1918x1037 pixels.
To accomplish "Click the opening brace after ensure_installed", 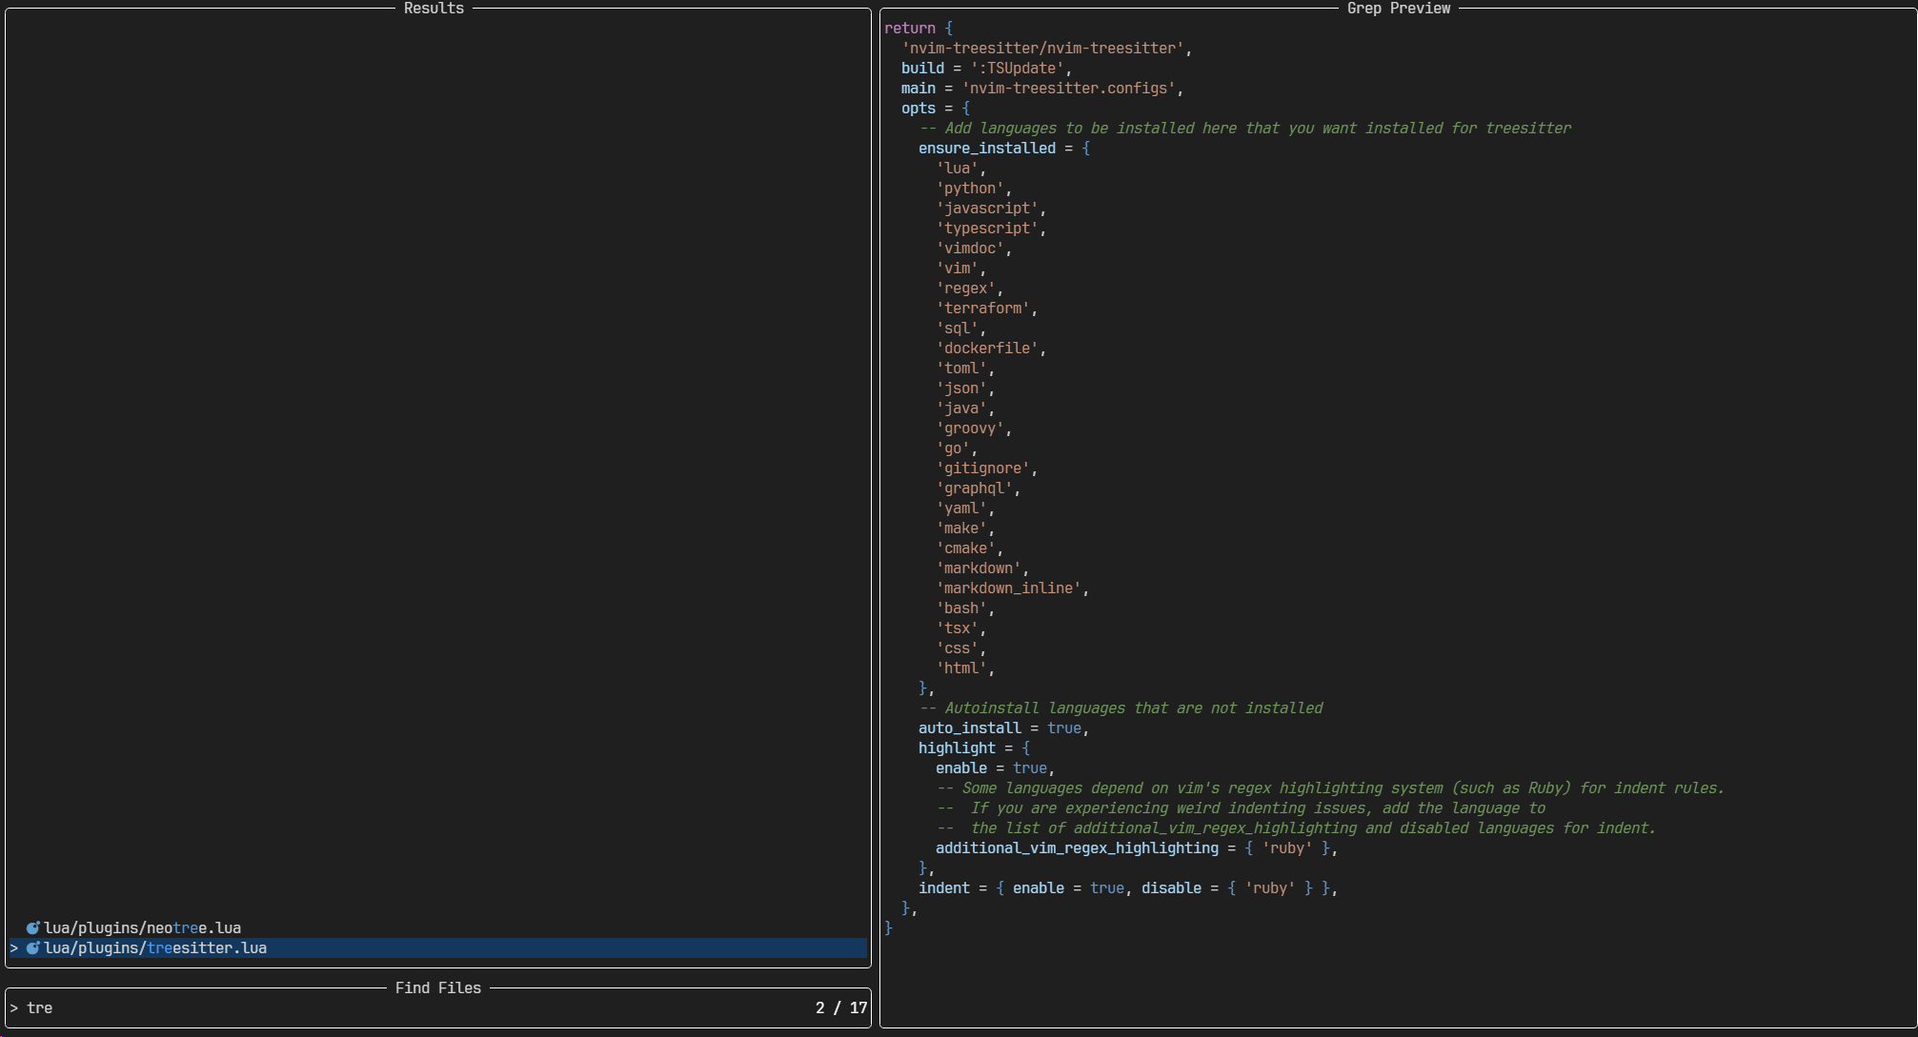I will click(x=1086, y=149).
